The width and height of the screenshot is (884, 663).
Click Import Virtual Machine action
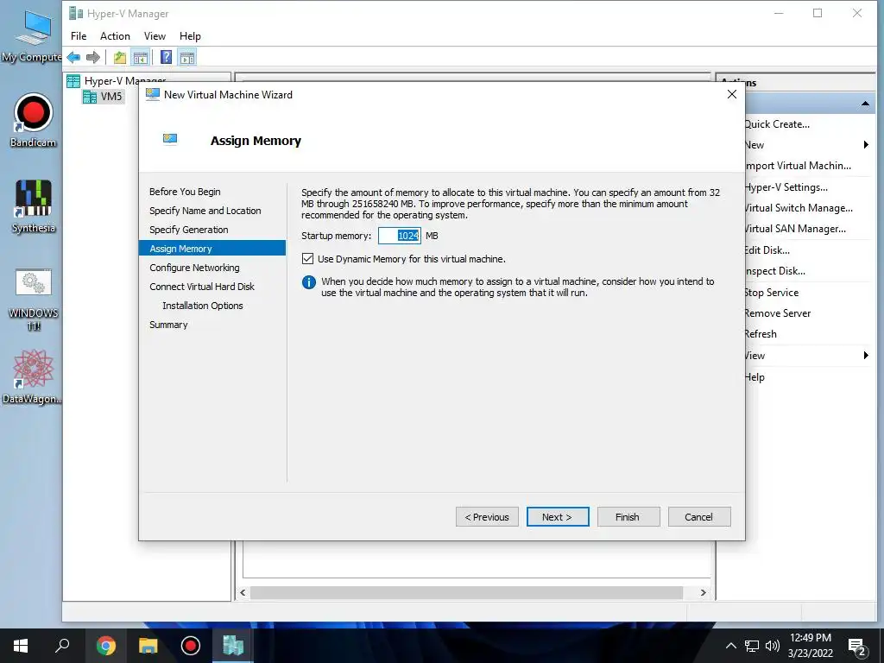pos(798,166)
